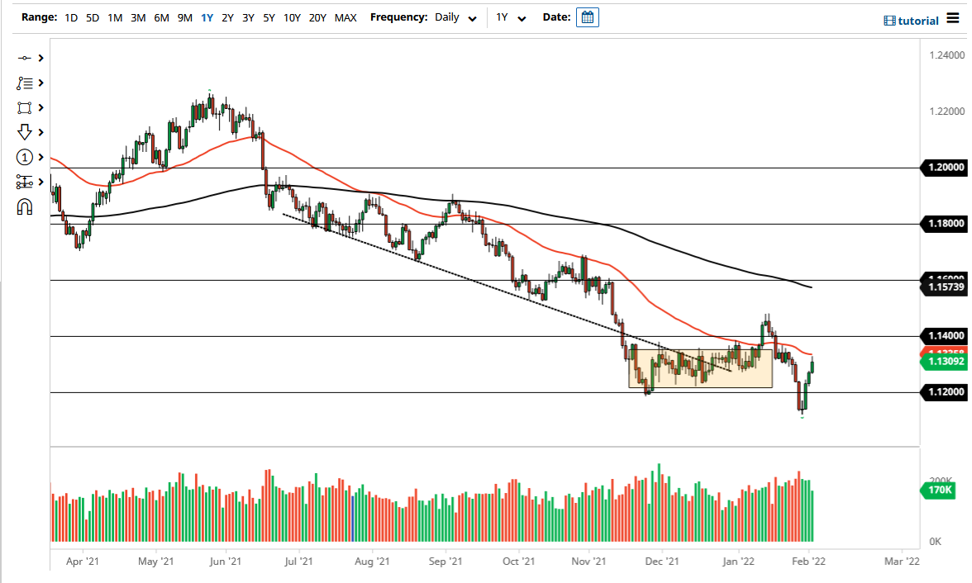Toggle the magnet snap mode
Screen dimensions: 972x583
23,206
